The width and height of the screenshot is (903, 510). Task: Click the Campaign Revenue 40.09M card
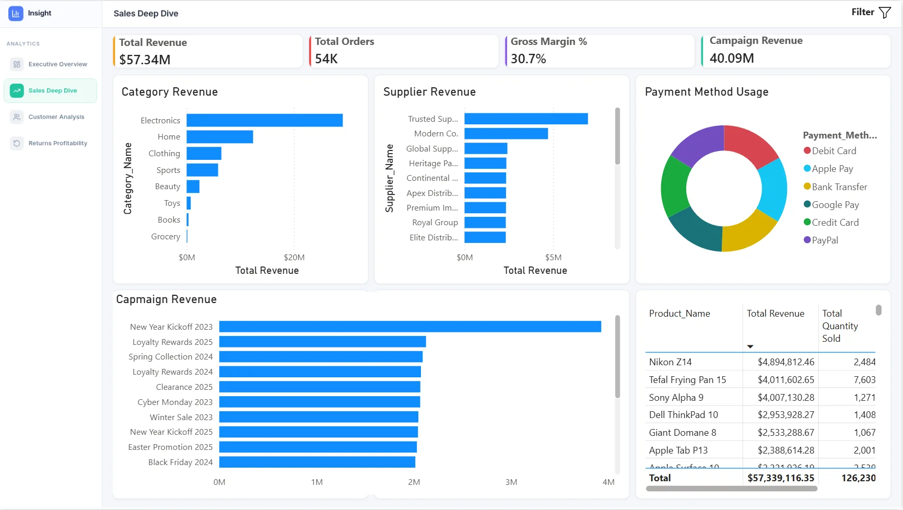coord(796,51)
